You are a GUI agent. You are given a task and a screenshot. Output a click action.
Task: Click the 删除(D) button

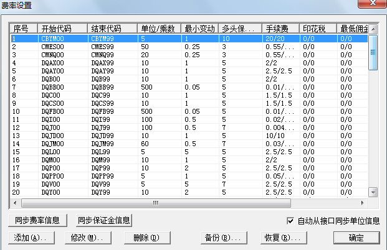click(x=147, y=238)
